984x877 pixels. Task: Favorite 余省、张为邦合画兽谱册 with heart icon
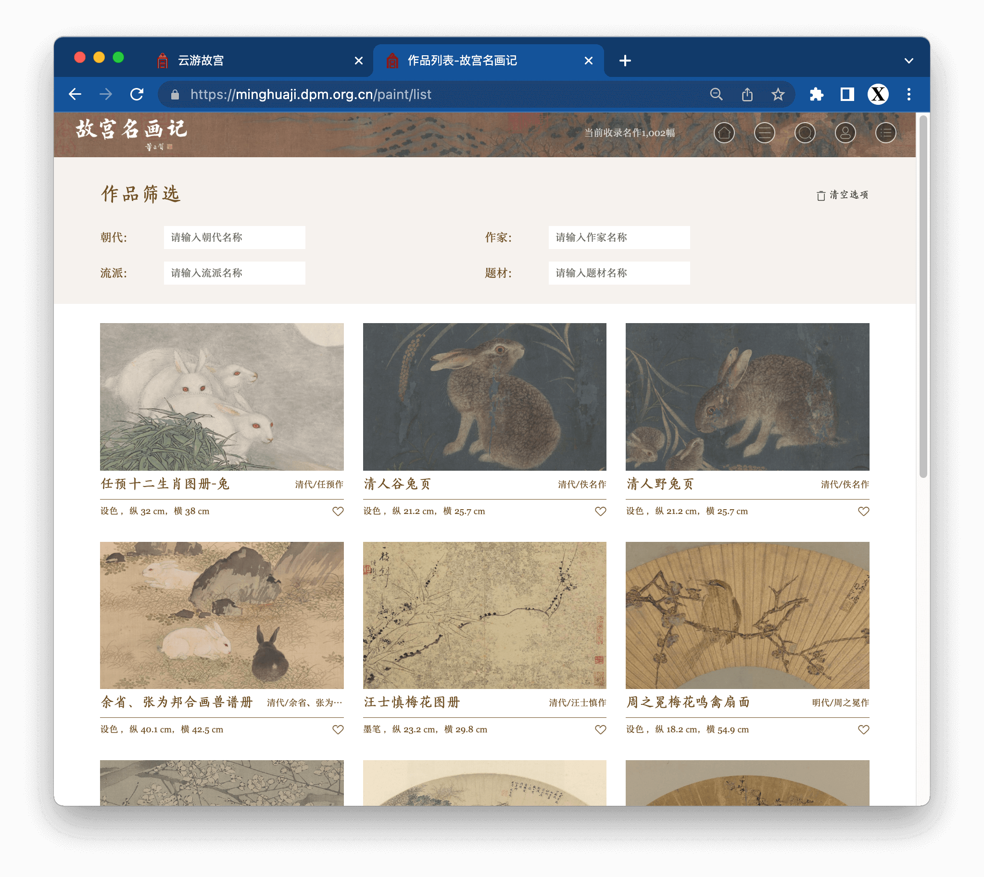click(x=338, y=729)
